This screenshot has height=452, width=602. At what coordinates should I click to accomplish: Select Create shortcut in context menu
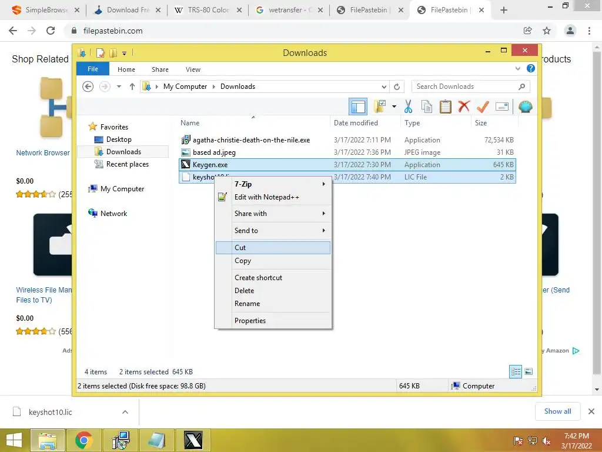[x=273, y=278]
